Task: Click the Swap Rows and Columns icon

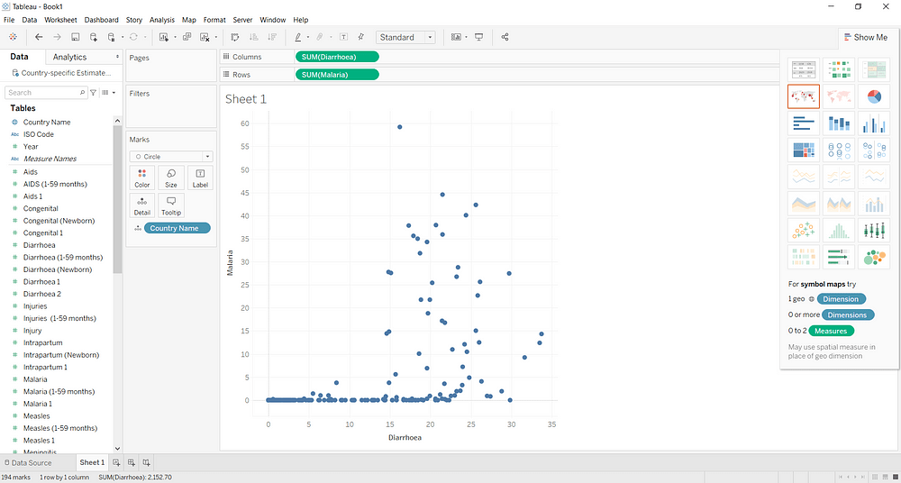Action: [234, 37]
